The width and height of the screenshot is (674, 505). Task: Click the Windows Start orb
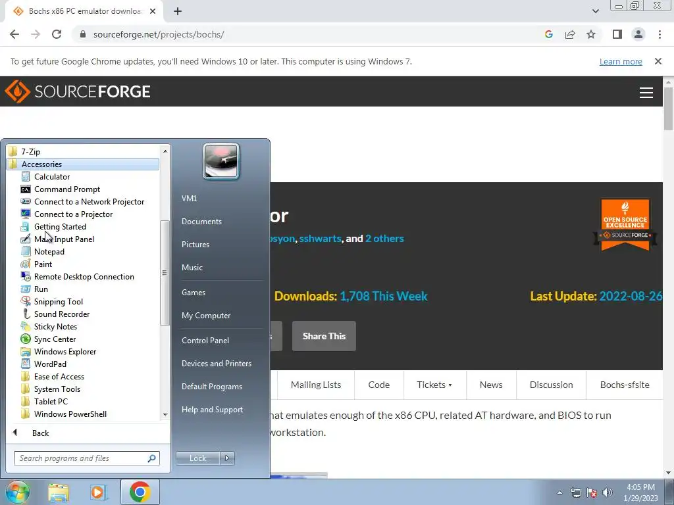pyautogui.click(x=17, y=492)
